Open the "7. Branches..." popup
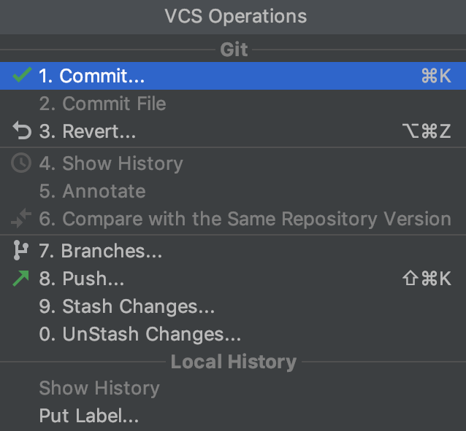The image size is (466, 431). pos(101,252)
